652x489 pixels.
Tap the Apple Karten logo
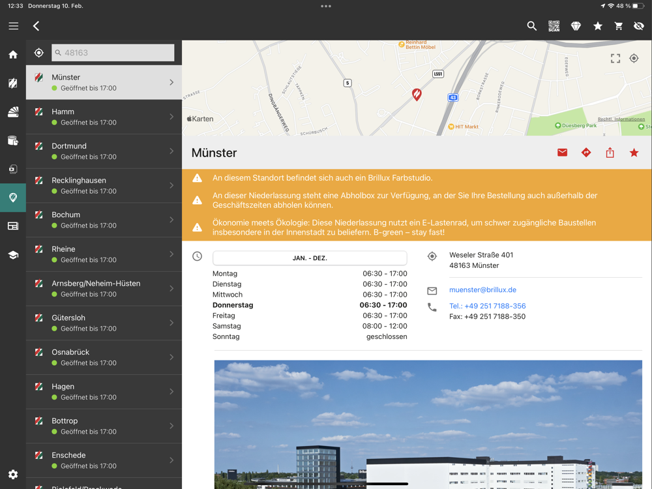(200, 119)
